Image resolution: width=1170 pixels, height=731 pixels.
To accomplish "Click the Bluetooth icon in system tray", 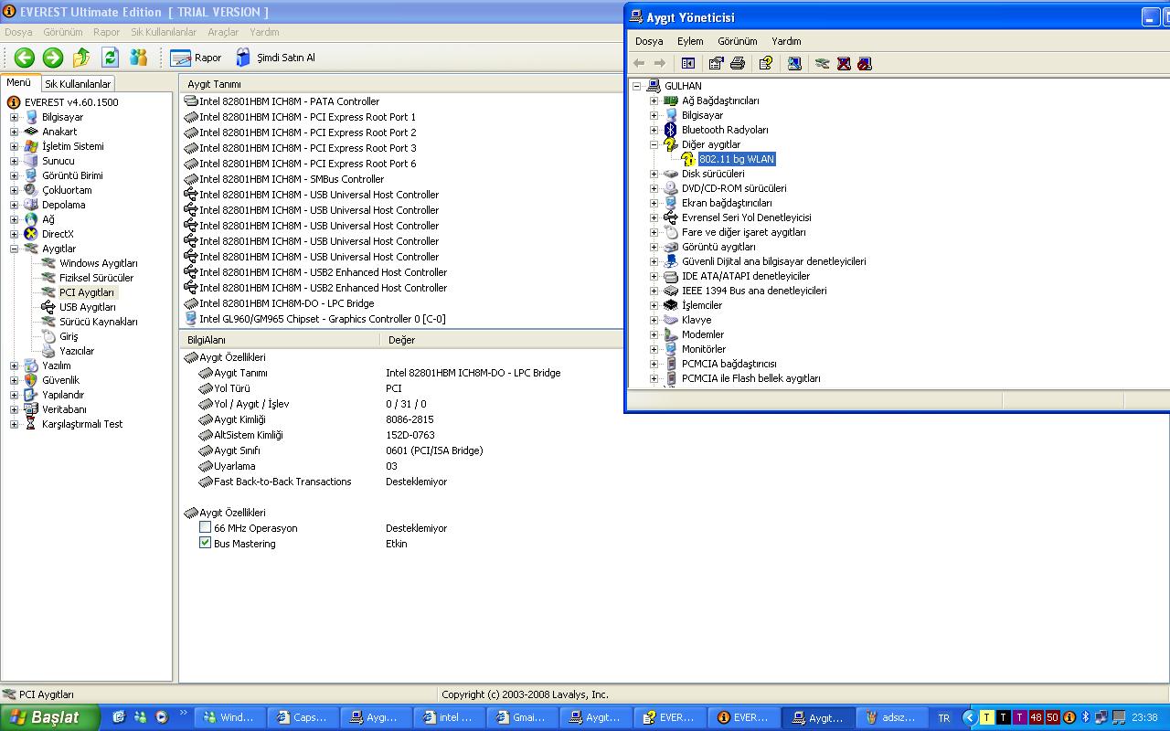I will point(1085,717).
